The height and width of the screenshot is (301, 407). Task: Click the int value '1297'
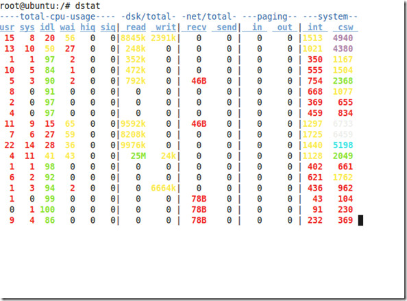click(312, 123)
